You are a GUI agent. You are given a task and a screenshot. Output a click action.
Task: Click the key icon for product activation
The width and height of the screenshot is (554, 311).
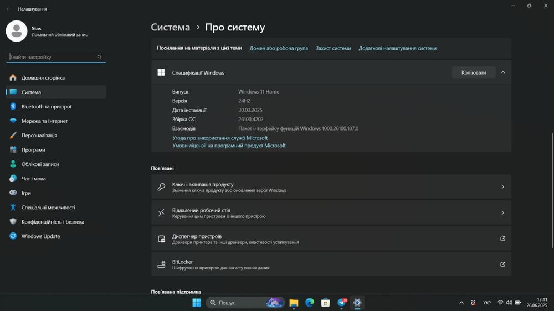161,186
